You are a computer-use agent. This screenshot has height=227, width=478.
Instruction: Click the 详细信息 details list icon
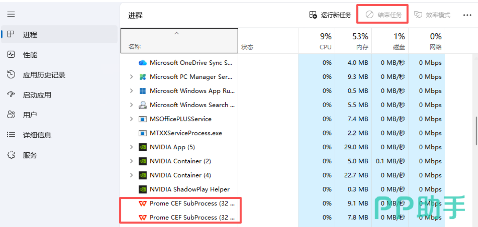[x=11, y=135]
